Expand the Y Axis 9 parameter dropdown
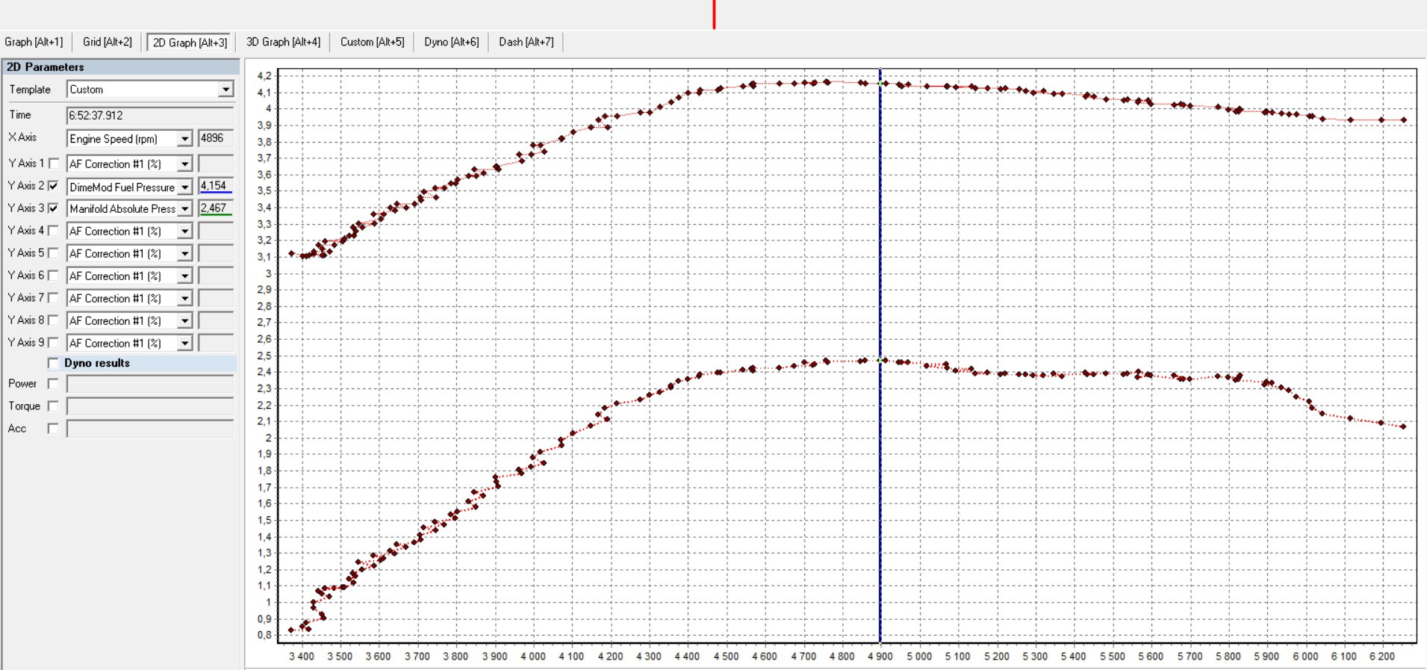The width and height of the screenshot is (1427, 670). click(x=130, y=344)
